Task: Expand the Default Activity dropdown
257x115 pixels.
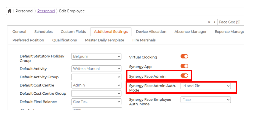Action: click(96, 69)
